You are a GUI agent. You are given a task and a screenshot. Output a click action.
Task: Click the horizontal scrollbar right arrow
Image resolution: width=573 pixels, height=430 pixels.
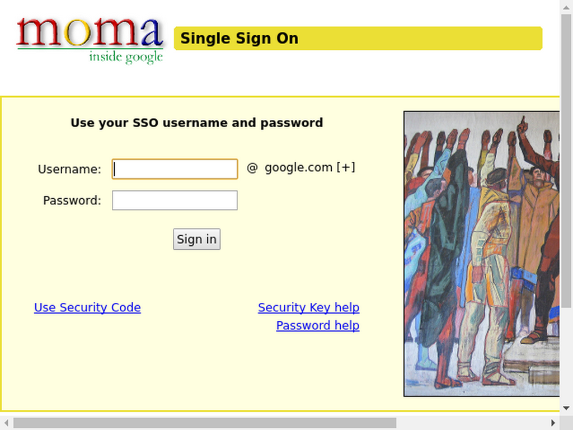(553, 423)
